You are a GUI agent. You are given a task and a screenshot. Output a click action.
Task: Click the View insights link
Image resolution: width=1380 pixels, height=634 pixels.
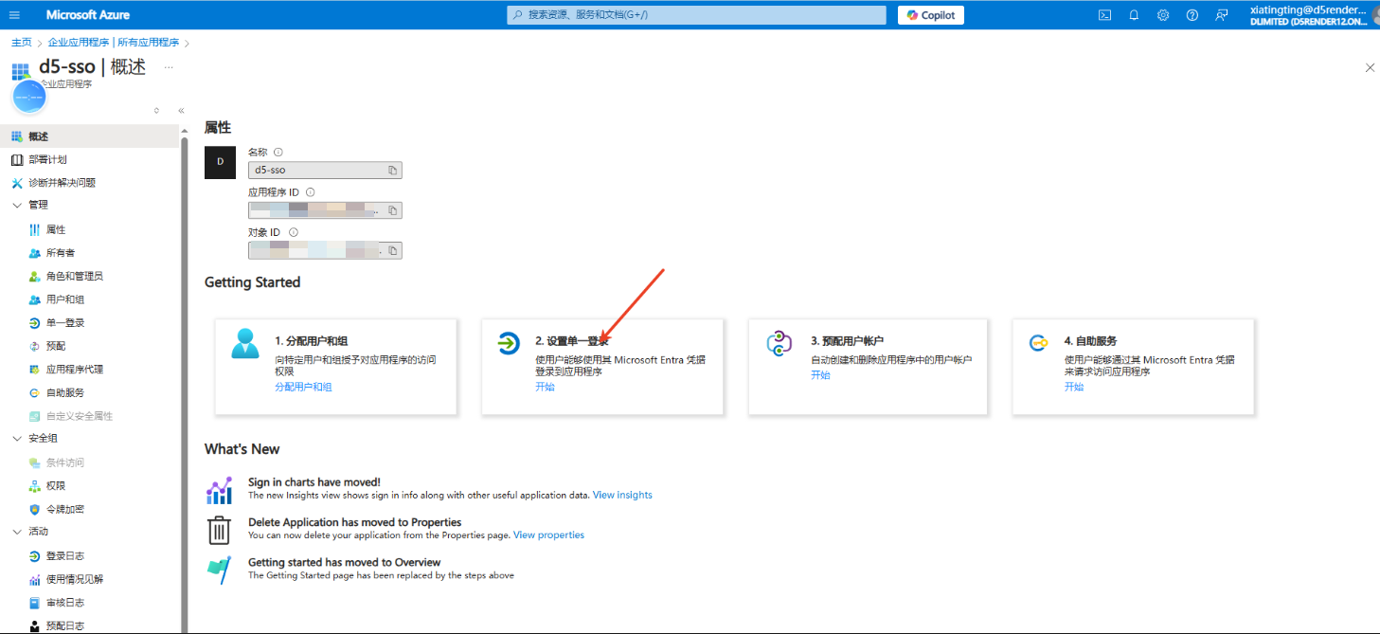tap(622, 495)
